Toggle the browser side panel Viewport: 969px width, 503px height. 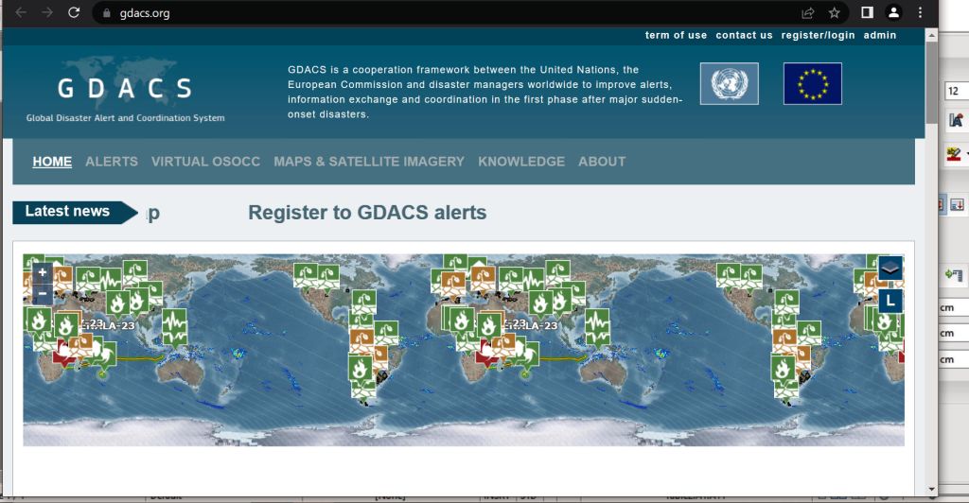(867, 13)
